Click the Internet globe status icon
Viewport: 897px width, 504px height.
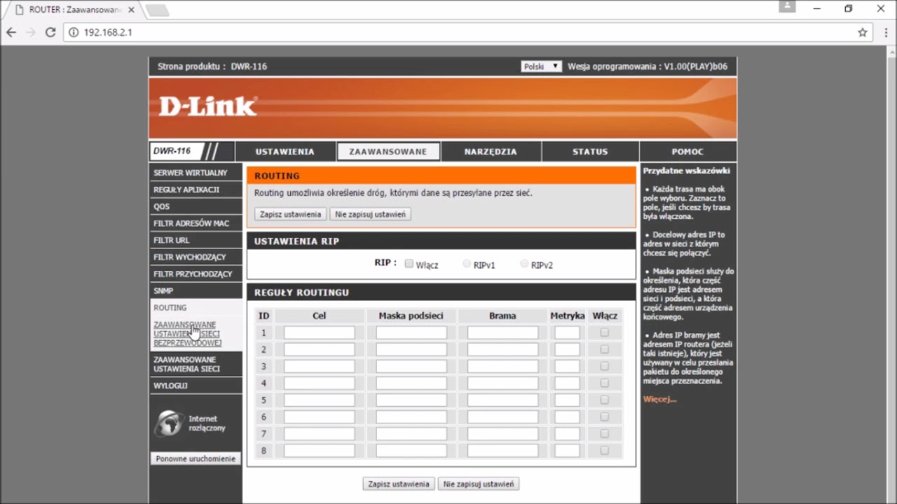(x=169, y=423)
